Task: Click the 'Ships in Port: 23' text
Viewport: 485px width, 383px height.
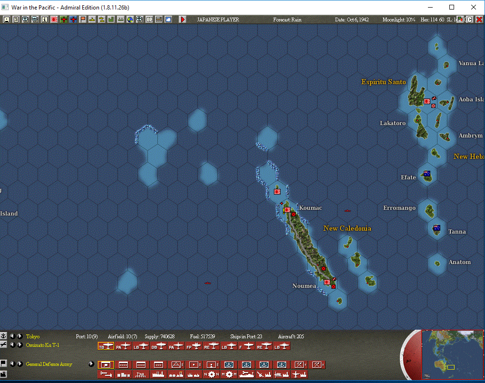Action: (x=246, y=336)
